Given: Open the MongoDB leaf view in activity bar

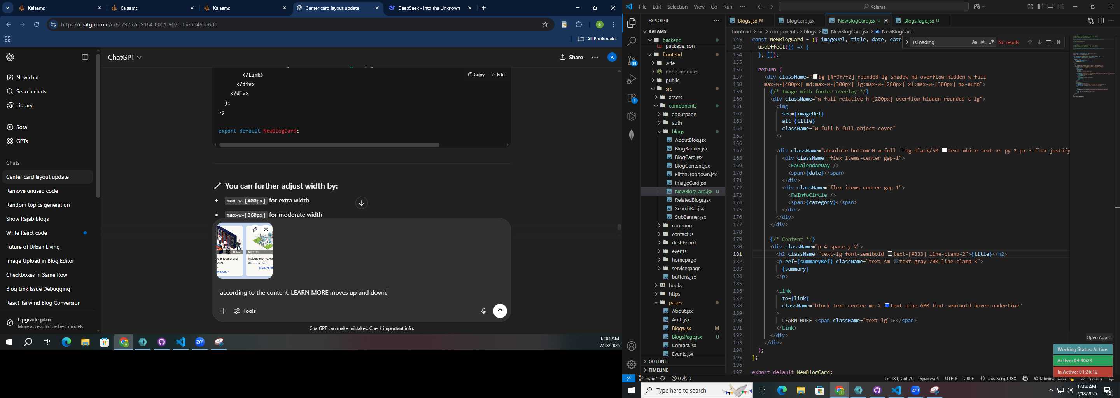Looking at the screenshot, I should pyautogui.click(x=631, y=135).
